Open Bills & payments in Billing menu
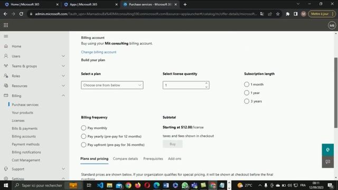 point(25,129)
